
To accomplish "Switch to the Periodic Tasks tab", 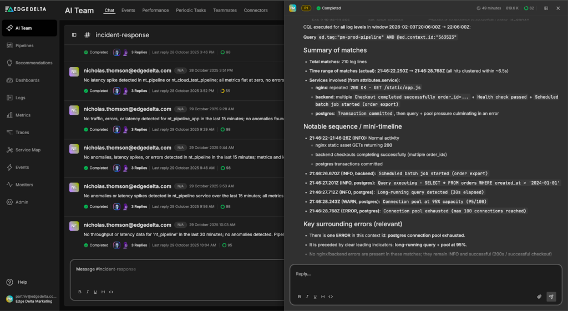I will click(x=191, y=11).
